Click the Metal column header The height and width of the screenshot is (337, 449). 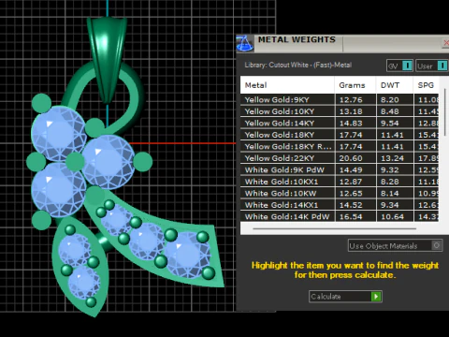[x=287, y=85]
